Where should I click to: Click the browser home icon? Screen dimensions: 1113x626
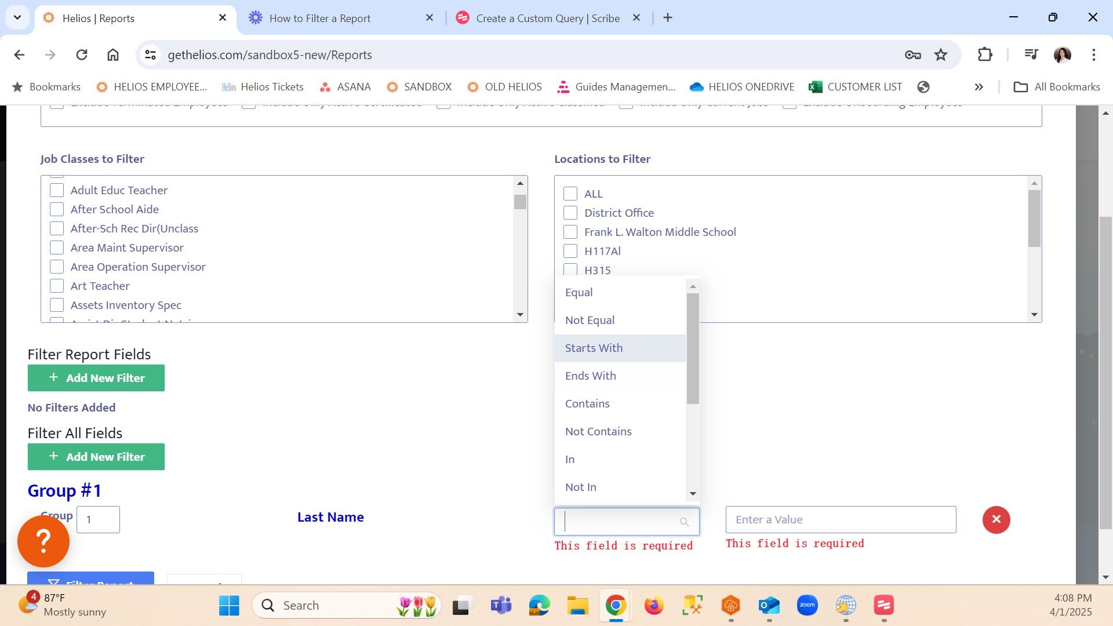[x=113, y=55]
